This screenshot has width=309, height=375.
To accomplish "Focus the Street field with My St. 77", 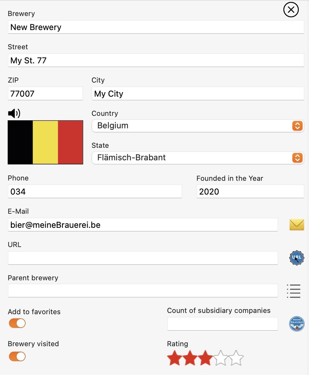I will click(x=156, y=60).
